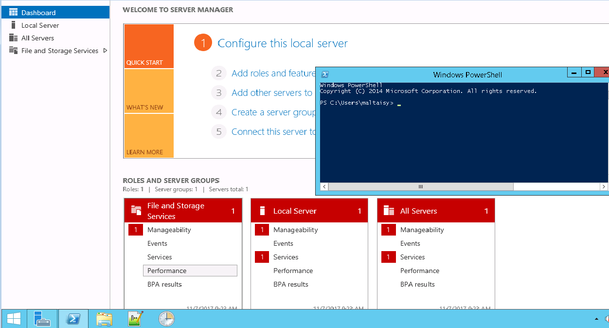Click the All Servers tile header icon
Screen dimensions: 609x328
coord(389,211)
